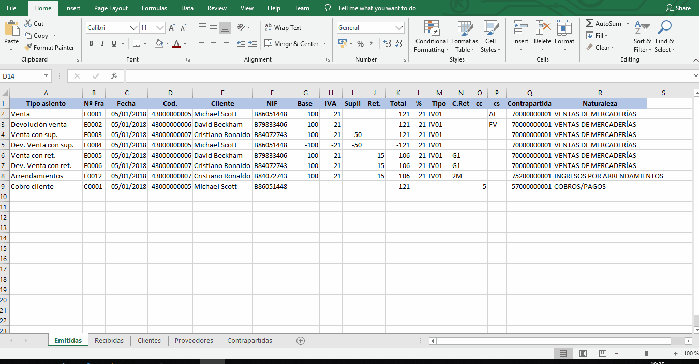Click the Copy icon
699x364 pixels.
28,36
